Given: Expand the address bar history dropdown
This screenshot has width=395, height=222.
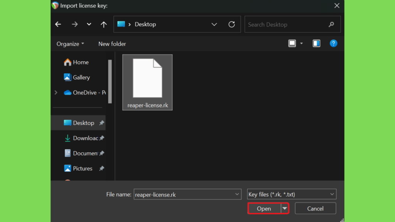Looking at the screenshot, I should pyautogui.click(x=214, y=24).
